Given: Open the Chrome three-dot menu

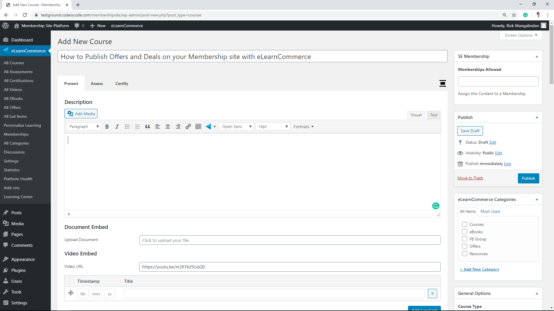Looking at the screenshot, I should click(548, 15).
